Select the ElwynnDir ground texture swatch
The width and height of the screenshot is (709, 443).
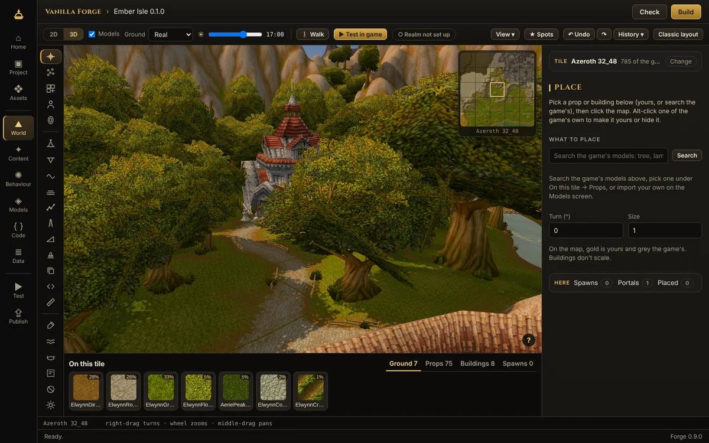point(86,391)
